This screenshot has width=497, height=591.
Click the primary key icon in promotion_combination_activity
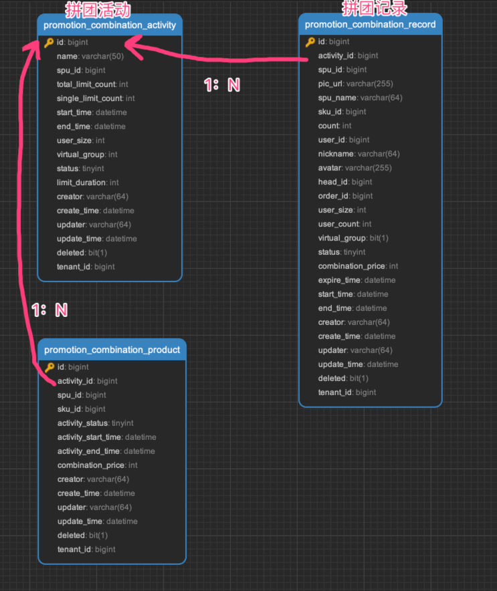(49, 42)
